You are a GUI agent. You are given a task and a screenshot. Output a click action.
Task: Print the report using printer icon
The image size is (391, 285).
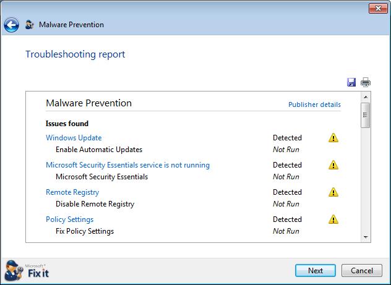366,82
